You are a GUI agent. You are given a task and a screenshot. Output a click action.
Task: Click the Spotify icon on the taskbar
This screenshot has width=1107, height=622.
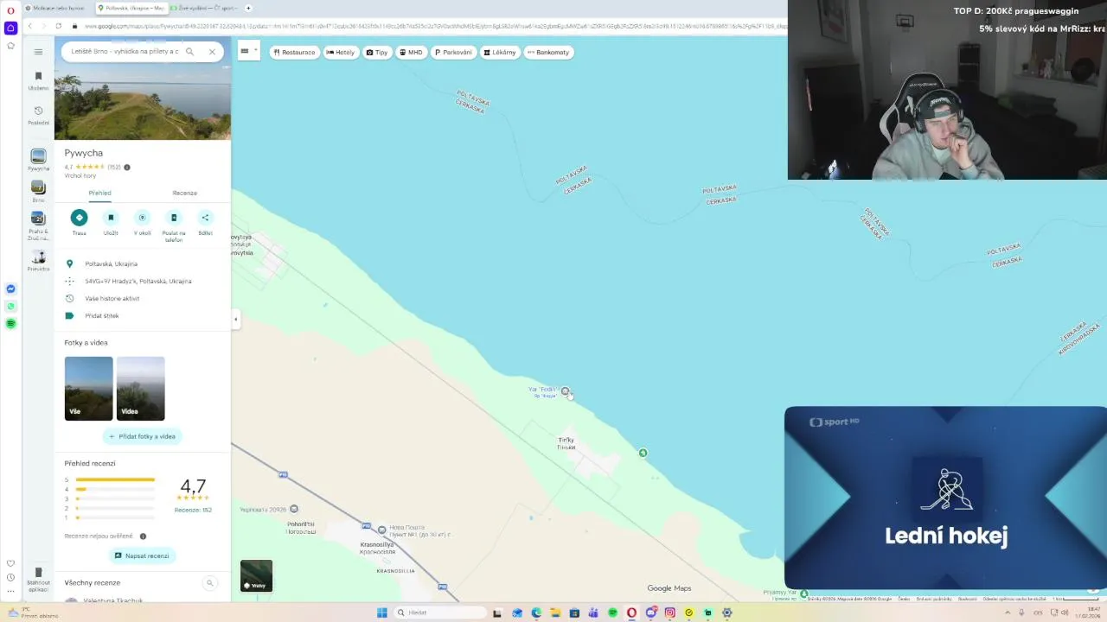pyautogui.click(x=612, y=612)
